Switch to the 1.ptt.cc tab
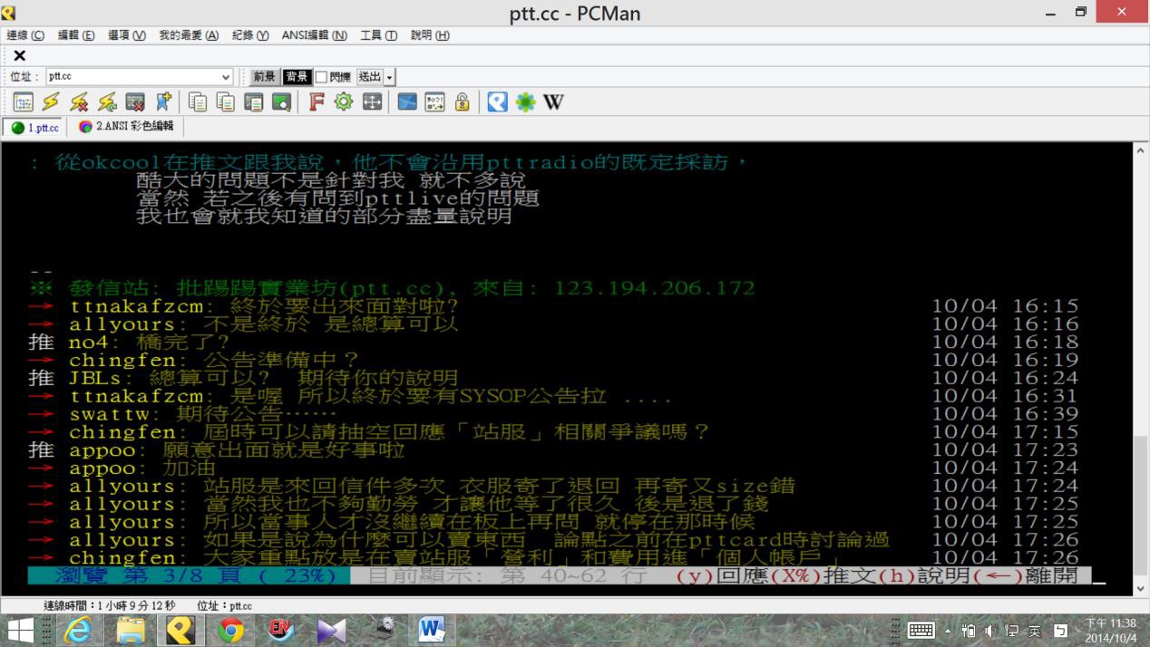Image resolution: width=1150 pixels, height=647 pixels. tap(35, 128)
